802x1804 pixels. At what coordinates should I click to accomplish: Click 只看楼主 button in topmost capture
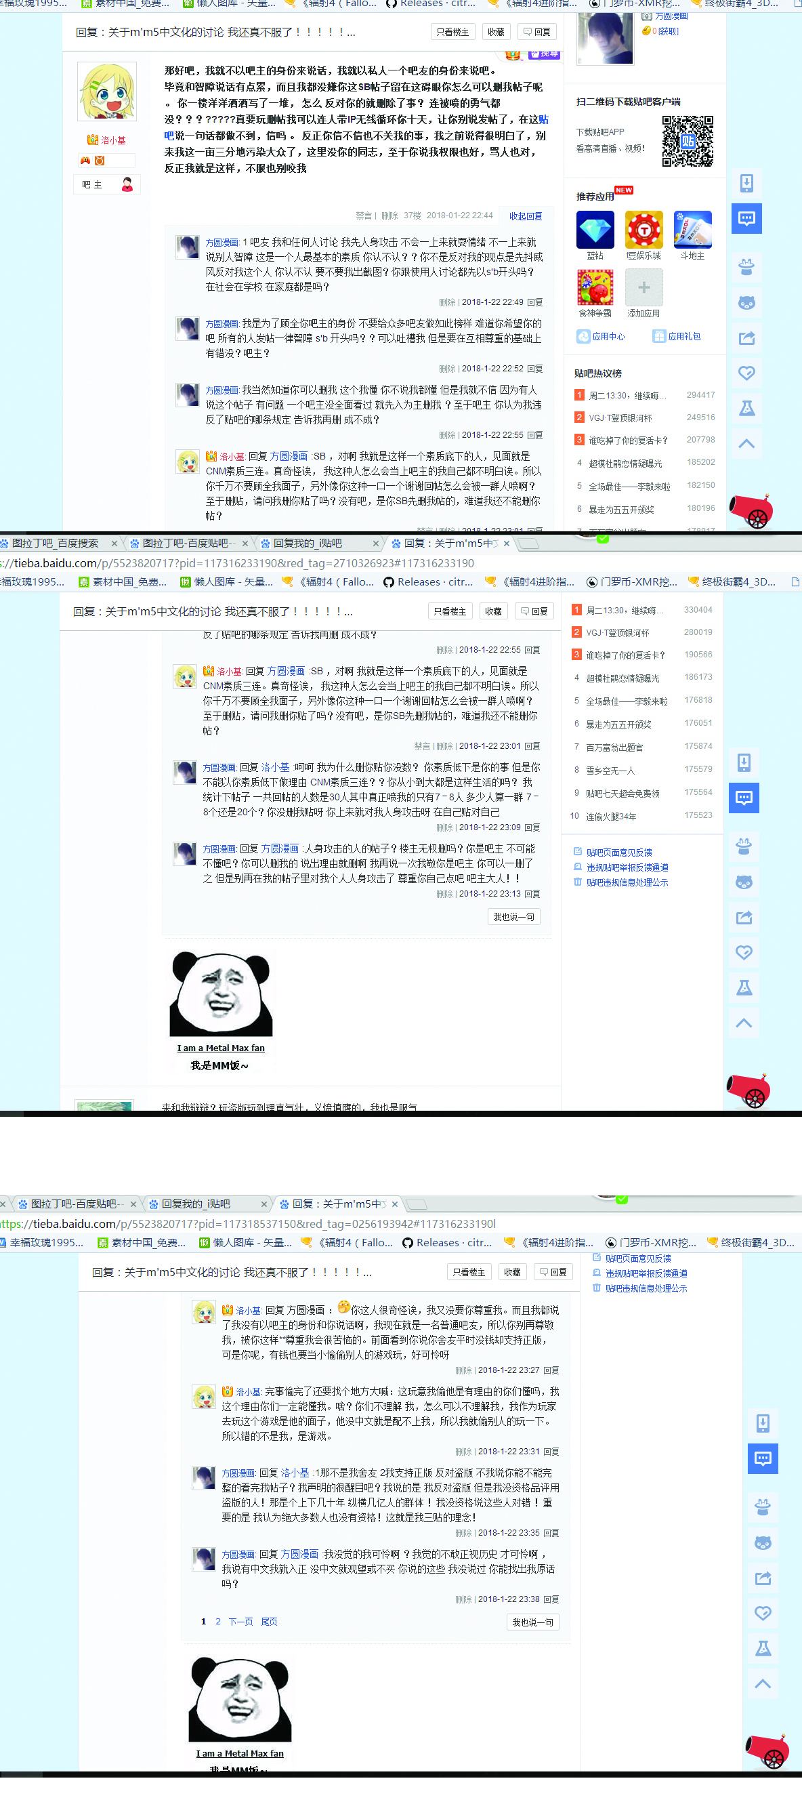pos(452,32)
